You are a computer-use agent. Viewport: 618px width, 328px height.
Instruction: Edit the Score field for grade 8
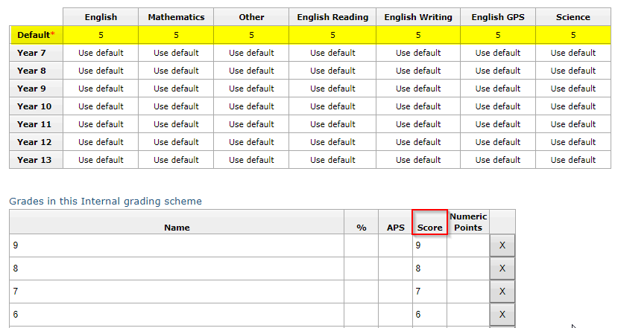[429, 268]
